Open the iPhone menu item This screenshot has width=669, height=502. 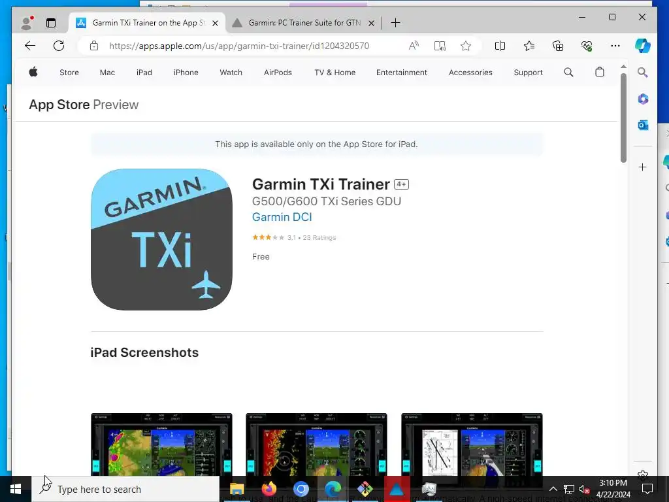click(186, 73)
